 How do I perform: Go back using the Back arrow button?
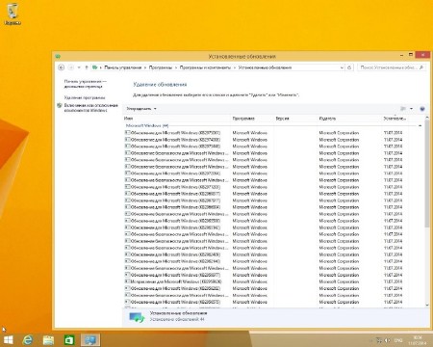pos(61,67)
